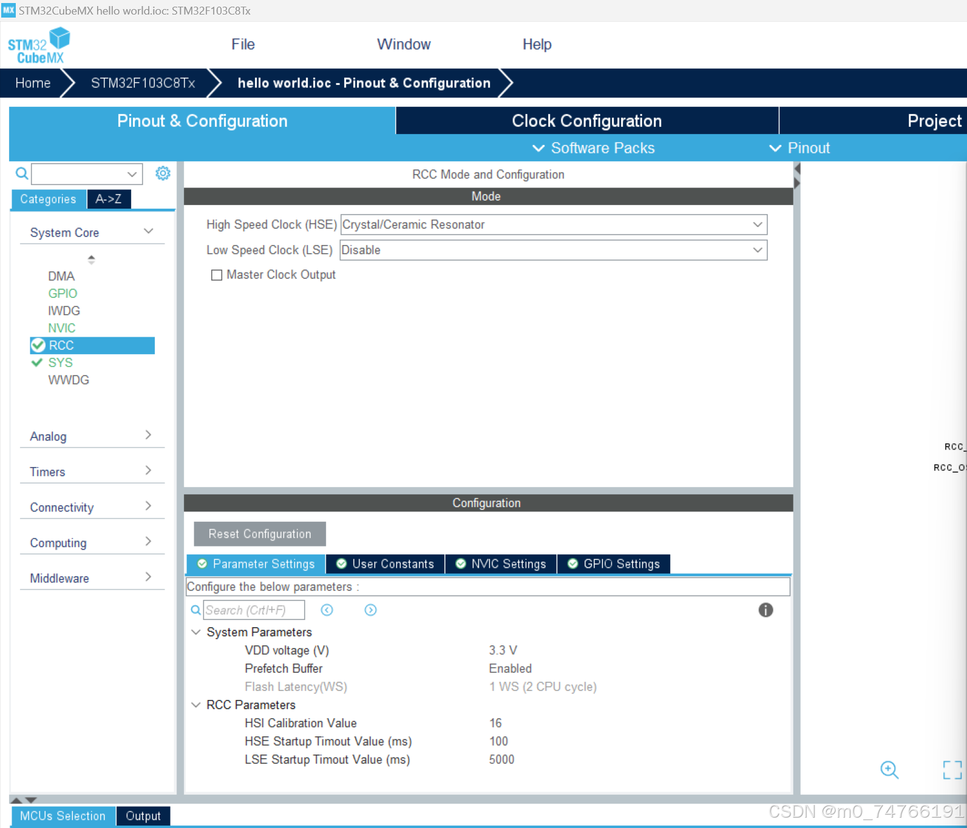Open Software Packs dropdown menu
Image resolution: width=967 pixels, height=828 pixels.
[x=593, y=148]
